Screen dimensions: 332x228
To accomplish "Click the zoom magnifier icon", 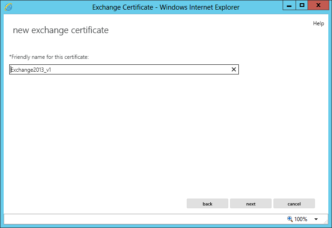I will 290,219.
